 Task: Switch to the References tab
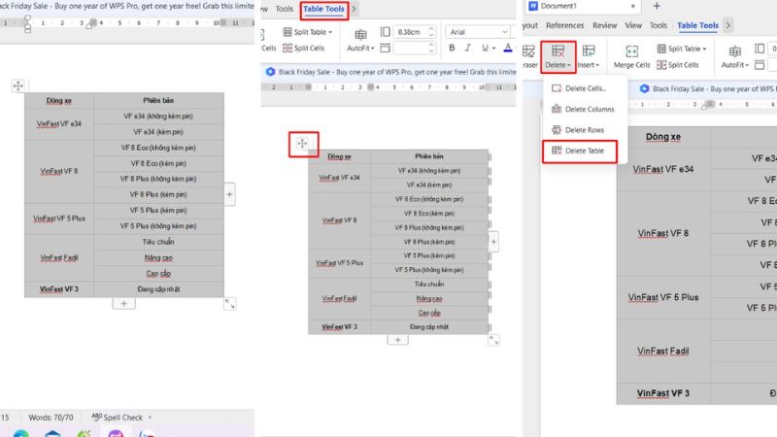point(564,25)
